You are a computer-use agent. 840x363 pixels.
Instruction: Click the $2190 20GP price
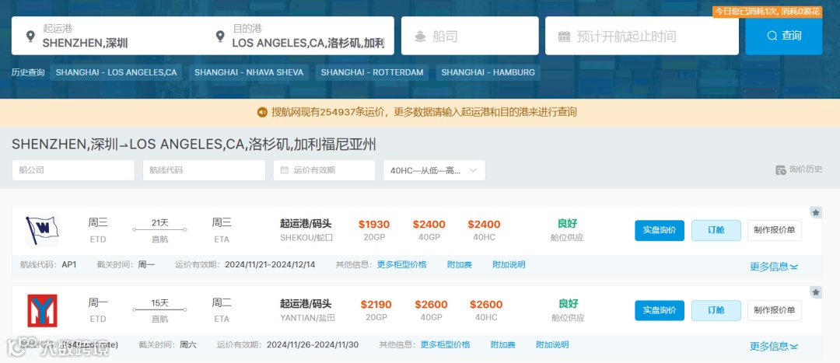point(376,305)
